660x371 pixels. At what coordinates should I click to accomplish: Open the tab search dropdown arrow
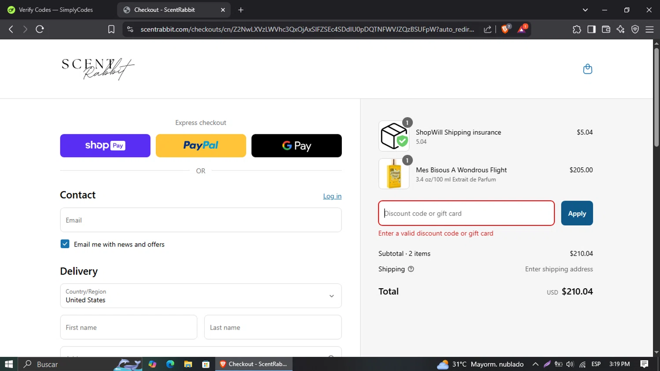585,10
